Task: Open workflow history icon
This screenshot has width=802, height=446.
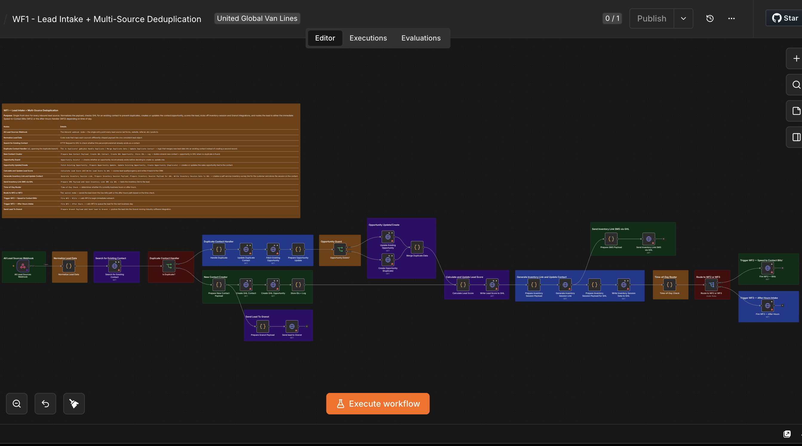Action: (x=710, y=18)
